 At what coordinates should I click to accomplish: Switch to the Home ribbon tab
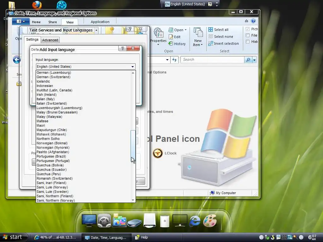(36, 22)
